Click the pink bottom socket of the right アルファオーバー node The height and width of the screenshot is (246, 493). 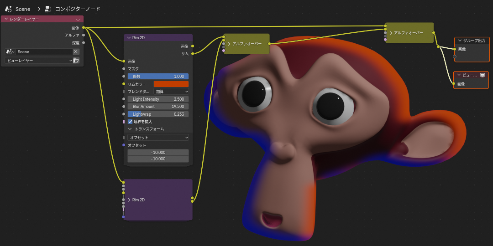385,40
